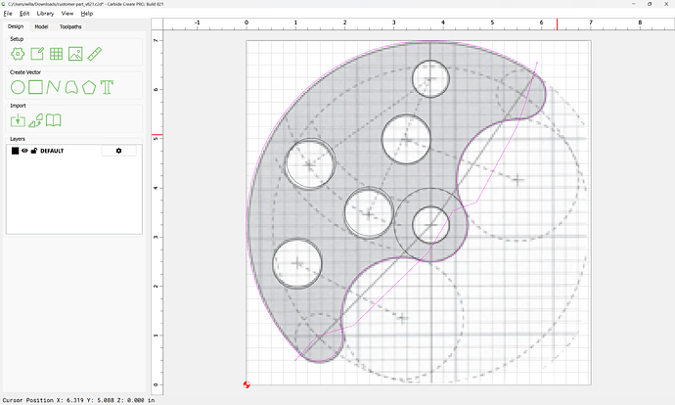675x405 pixels.
Task: Click the Cursor Position status text
Action: 78,400
